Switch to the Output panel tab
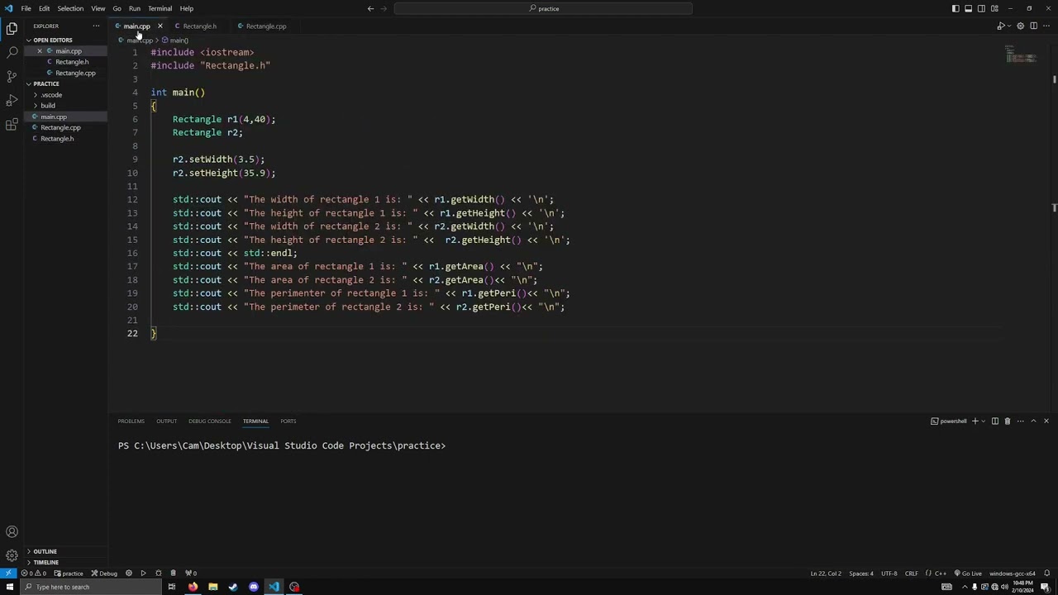 [166, 421]
